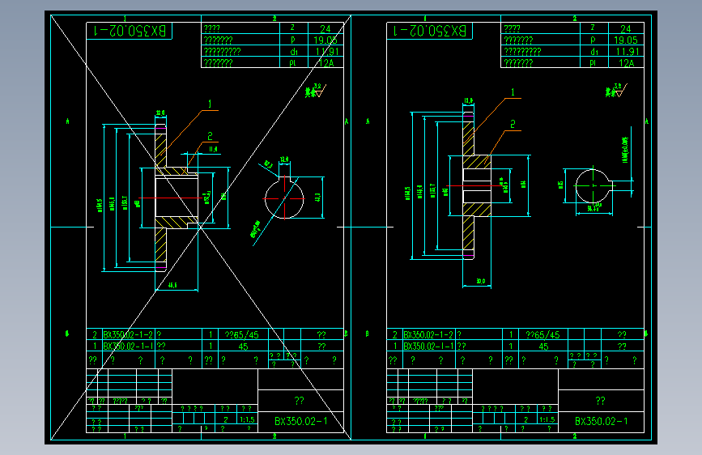Click the 1:1.5 scale cell on crossed-out sheet
Screen dimensions: 702x455
click(247, 419)
